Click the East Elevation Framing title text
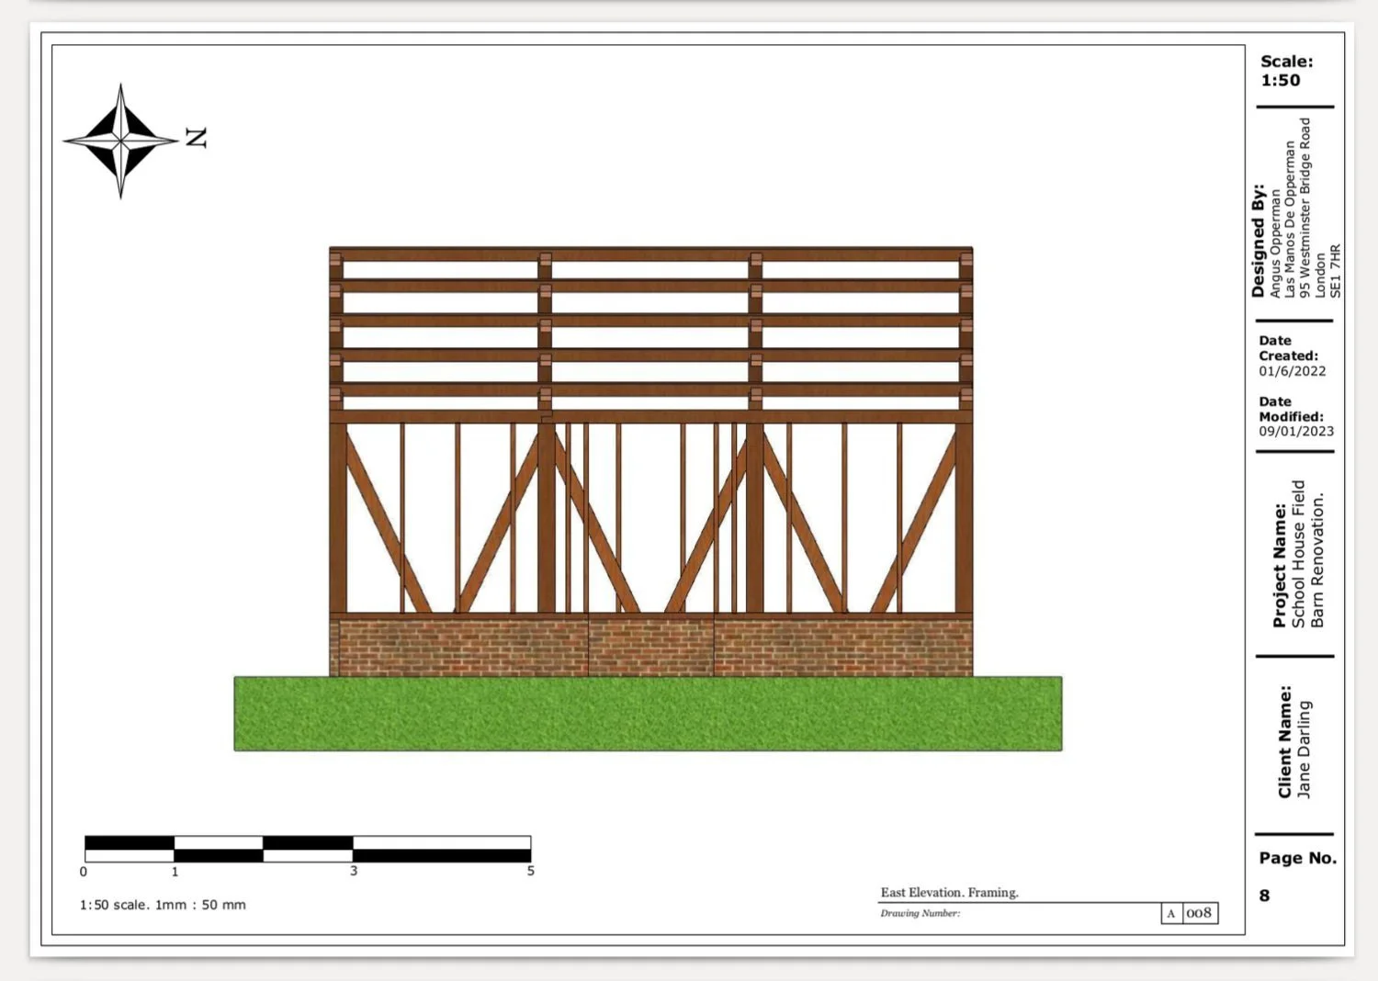 (x=950, y=892)
